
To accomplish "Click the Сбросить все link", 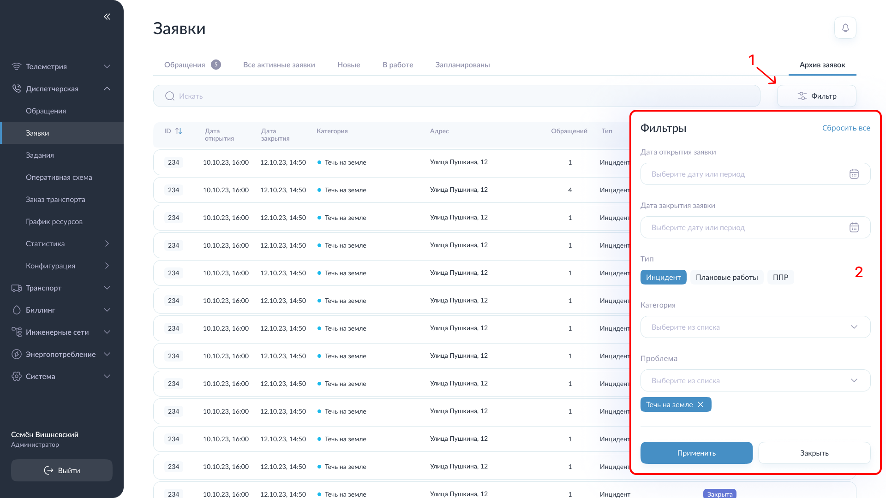I will (846, 128).
